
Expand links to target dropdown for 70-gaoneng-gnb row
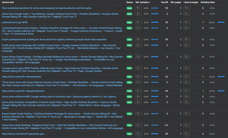(187, 134)
